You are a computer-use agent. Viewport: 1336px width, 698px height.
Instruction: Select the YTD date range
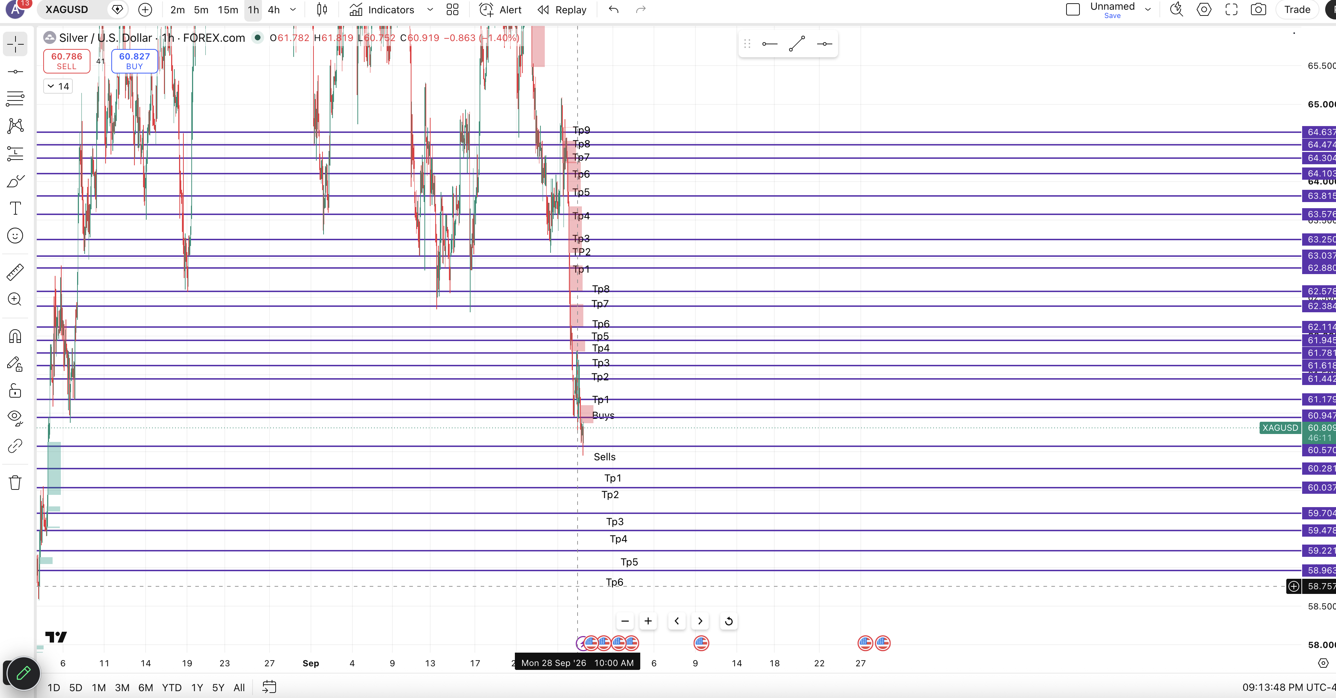(x=172, y=687)
